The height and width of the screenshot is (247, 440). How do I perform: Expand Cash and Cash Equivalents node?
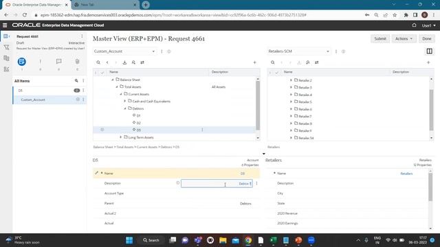[x=125, y=101]
